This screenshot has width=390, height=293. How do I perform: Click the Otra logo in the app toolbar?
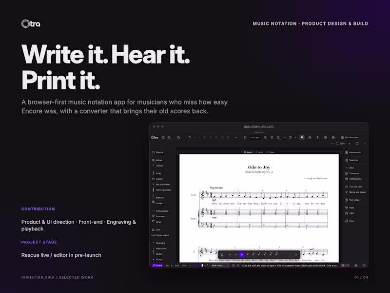(155, 137)
